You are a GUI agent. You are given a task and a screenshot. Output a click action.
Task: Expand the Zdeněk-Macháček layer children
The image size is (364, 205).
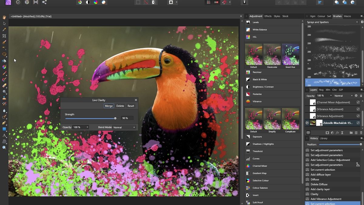307,123
